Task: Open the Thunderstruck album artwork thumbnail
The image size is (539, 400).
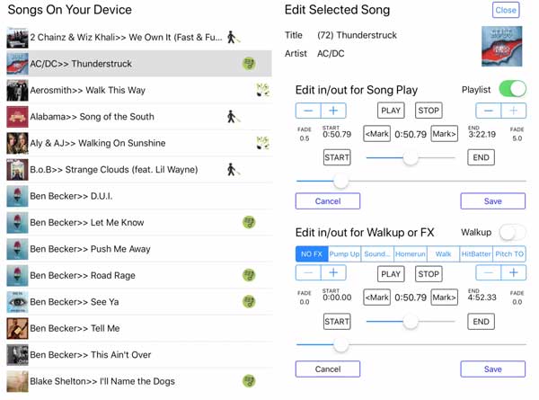Action: tap(501, 46)
